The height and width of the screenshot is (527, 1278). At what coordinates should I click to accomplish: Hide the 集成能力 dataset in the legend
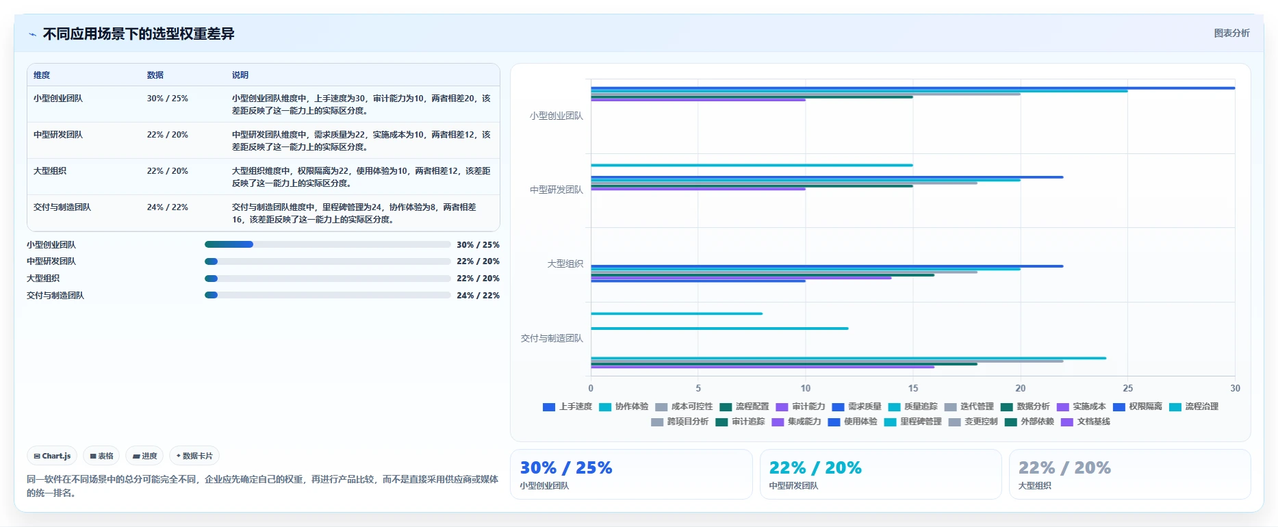pyautogui.click(x=795, y=422)
